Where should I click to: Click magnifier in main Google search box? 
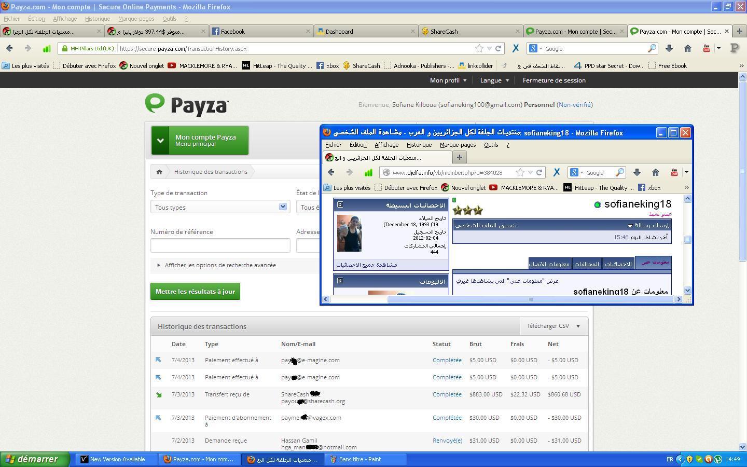click(x=652, y=48)
